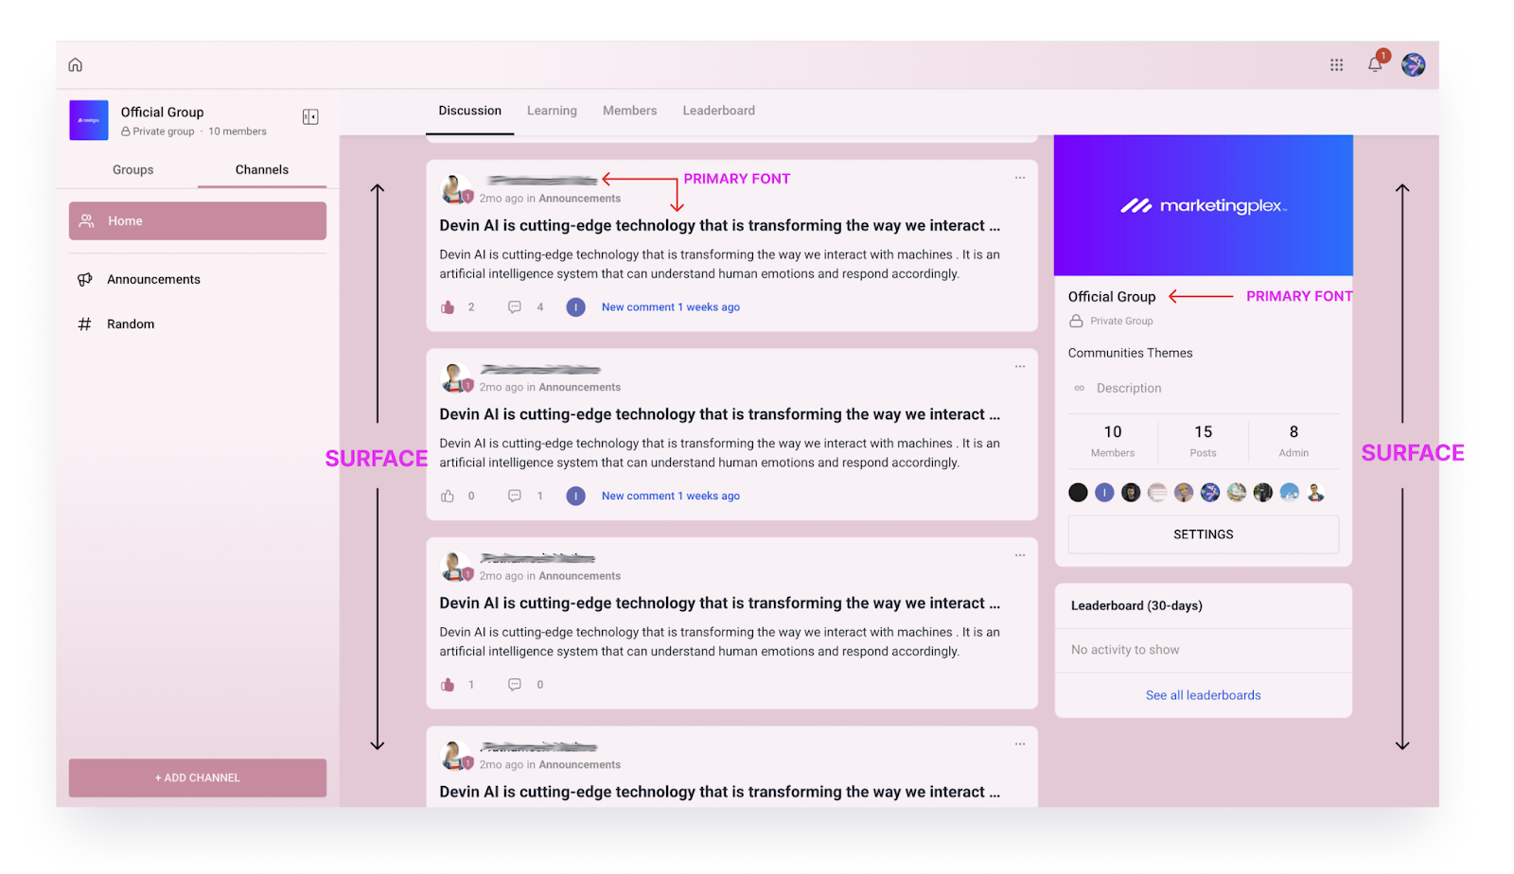Open the Members tab
This screenshot has height=874, width=1514.
pos(629,111)
